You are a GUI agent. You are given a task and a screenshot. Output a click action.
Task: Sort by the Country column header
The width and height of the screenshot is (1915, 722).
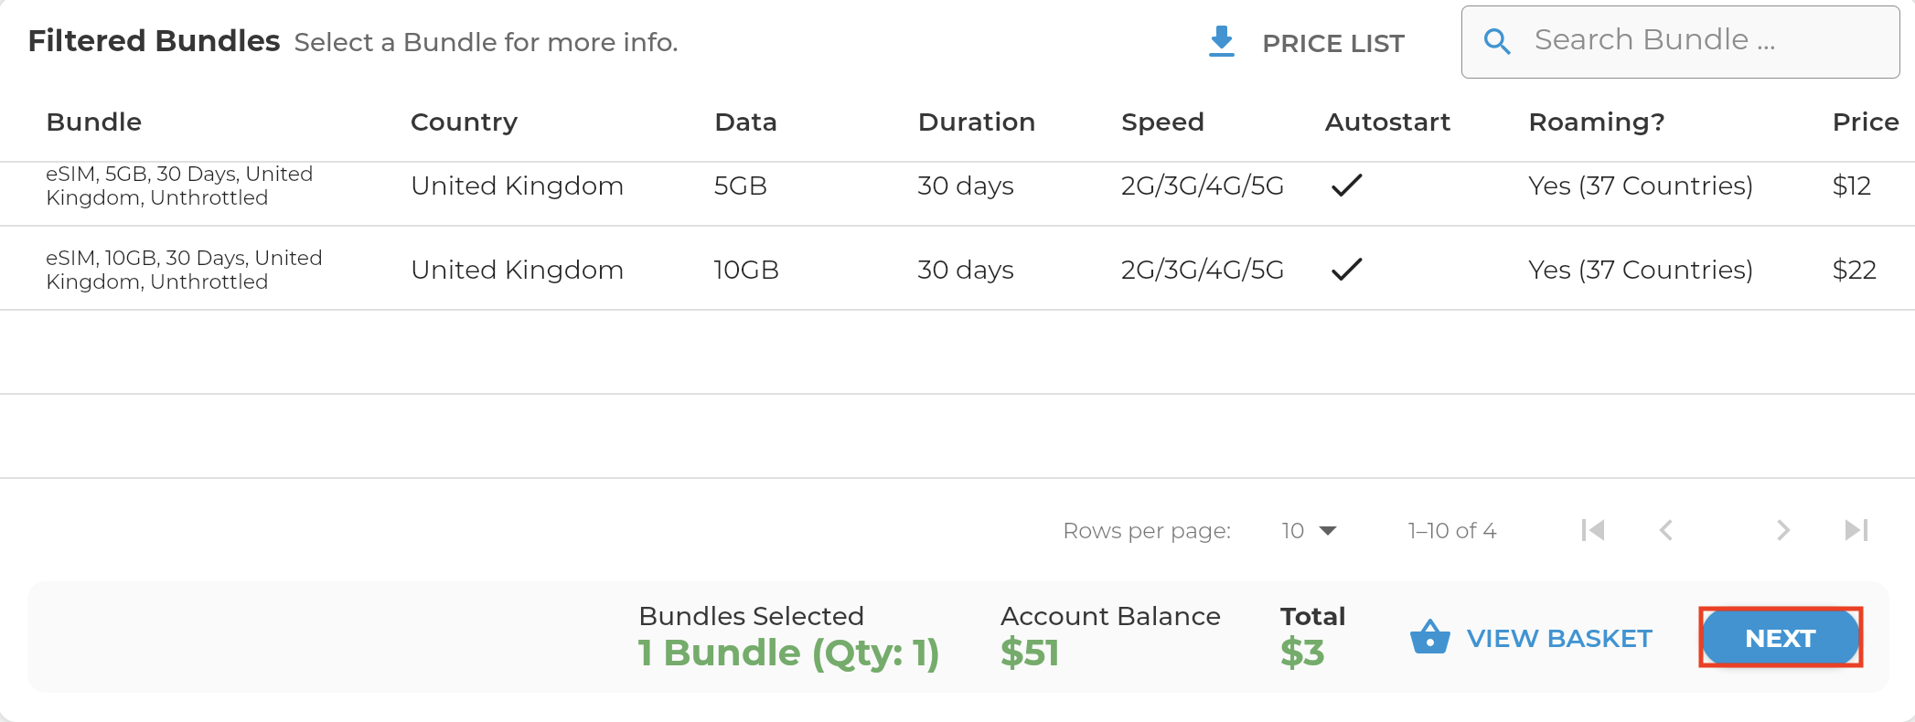[x=464, y=122]
